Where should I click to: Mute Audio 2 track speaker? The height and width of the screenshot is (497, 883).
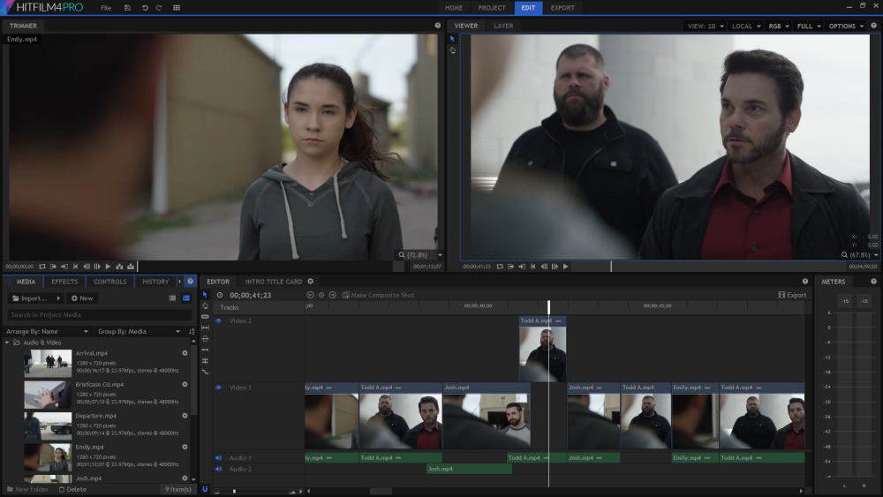click(x=218, y=469)
